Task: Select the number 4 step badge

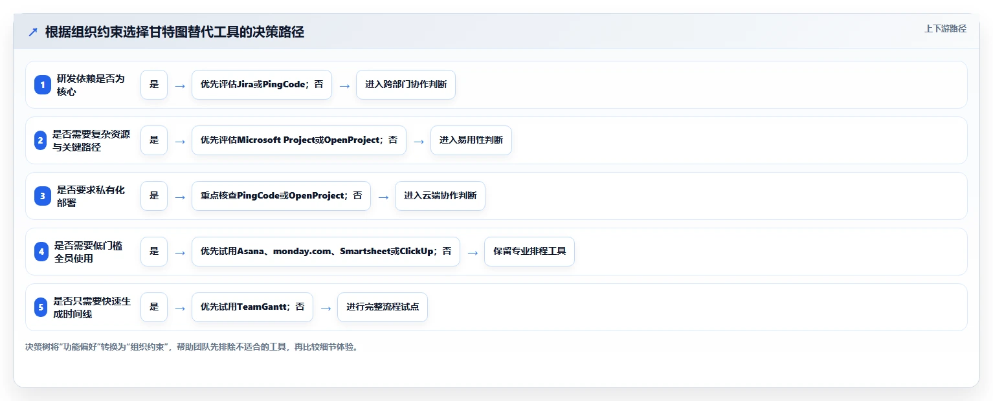Action: click(41, 252)
